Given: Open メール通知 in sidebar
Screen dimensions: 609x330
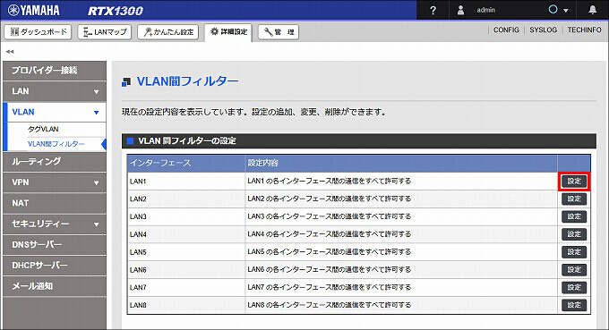Looking at the screenshot, I should point(55,286).
